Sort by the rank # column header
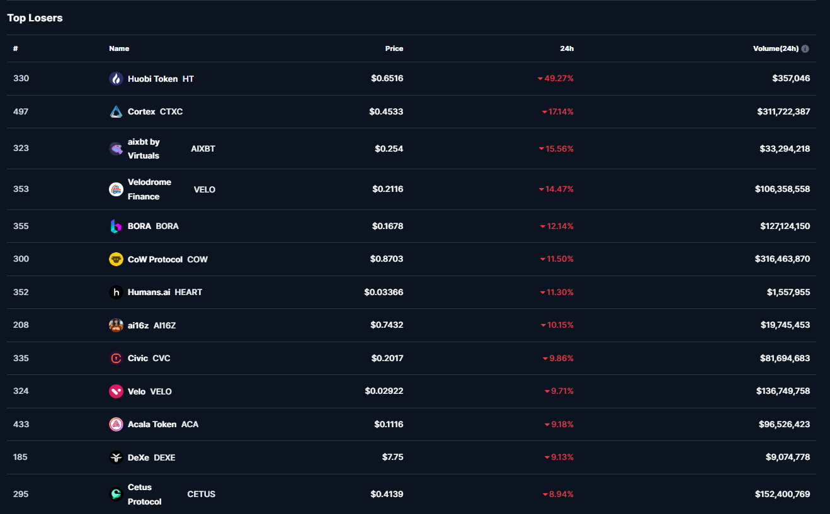 point(15,48)
